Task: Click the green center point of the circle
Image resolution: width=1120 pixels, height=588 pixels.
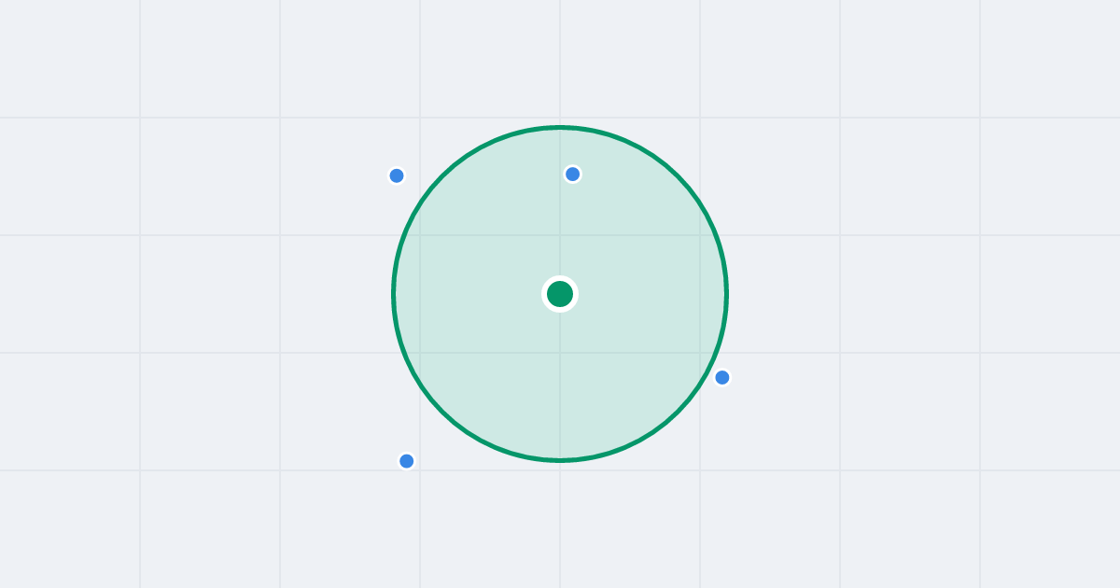Action: click(560, 294)
